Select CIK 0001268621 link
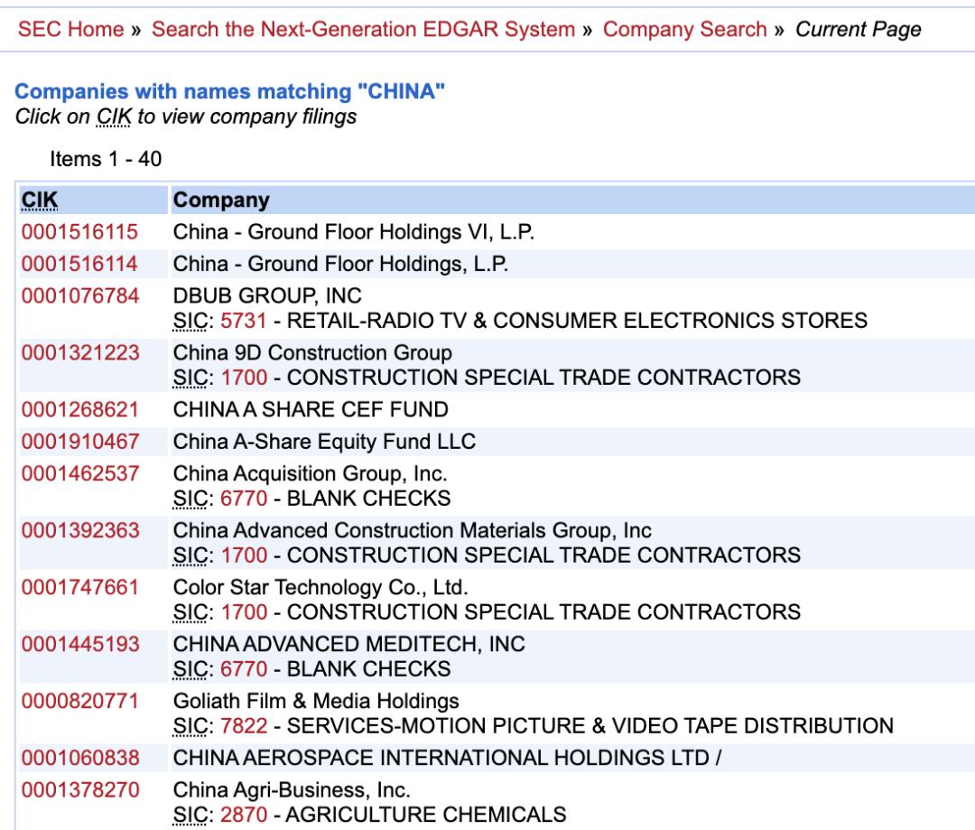 (x=79, y=409)
